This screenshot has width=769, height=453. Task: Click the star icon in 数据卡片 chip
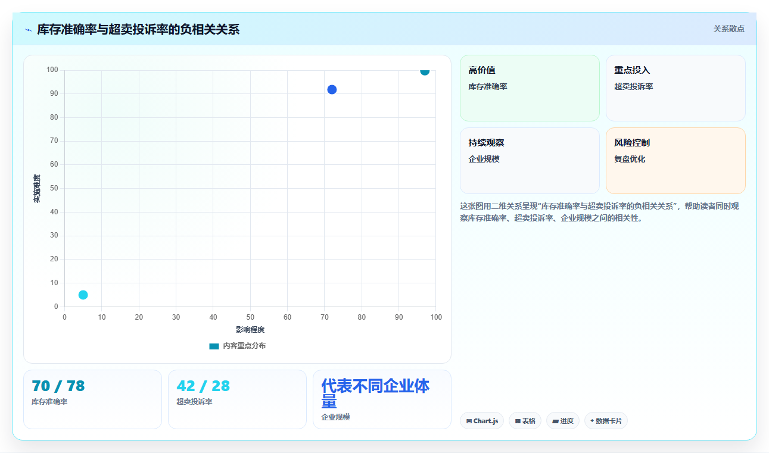[x=592, y=421]
